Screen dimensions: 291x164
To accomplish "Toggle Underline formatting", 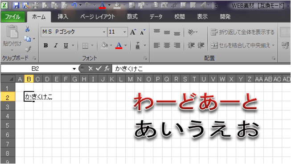I will (x=66, y=45).
